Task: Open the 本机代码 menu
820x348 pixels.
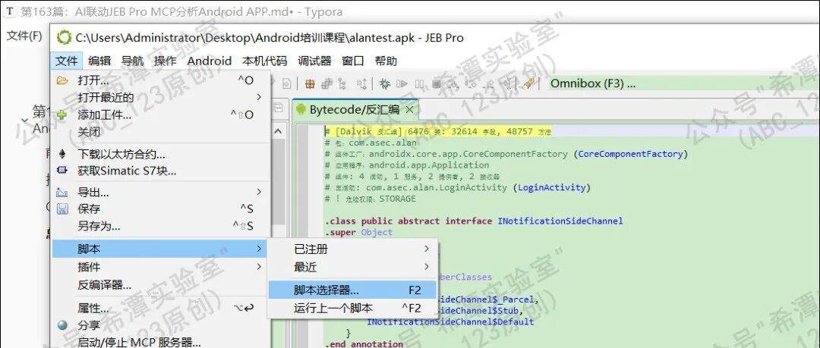Action: click(x=265, y=61)
